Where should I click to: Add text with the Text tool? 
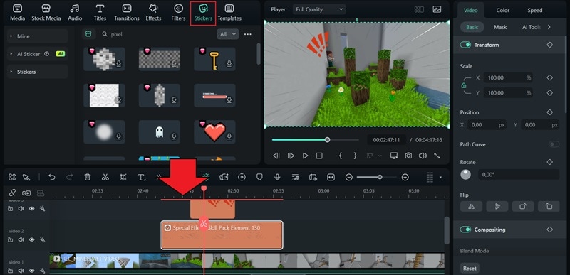[x=141, y=177]
